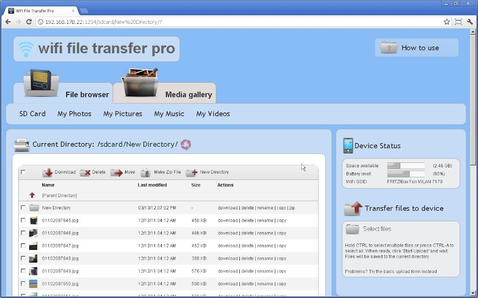This screenshot has height=298, width=478.
Task: Click the Make Zip File icon
Action: coord(146,172)
